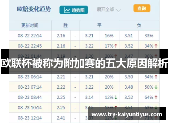Select the 54% value in 08-23 06:14 row
This screenshot has width=169, height=123.
pyautogui.click(x=149, y=77)
